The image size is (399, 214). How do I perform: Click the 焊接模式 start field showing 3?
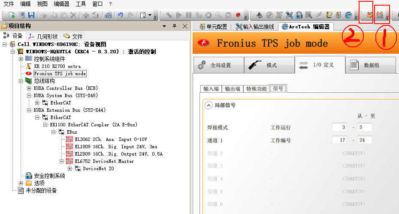coord(339,127)
